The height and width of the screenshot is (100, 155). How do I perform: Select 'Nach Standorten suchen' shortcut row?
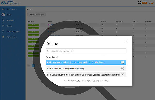pos(86,69)
